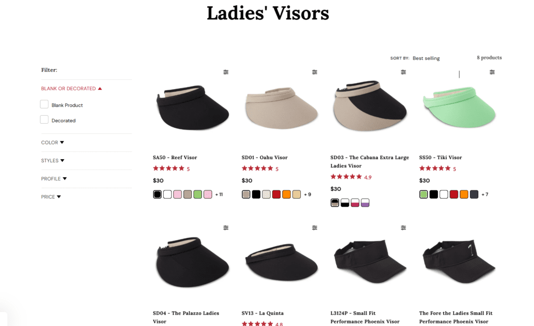
Task: Click the green Tiki Visor product image
Action: click(459, 107)
